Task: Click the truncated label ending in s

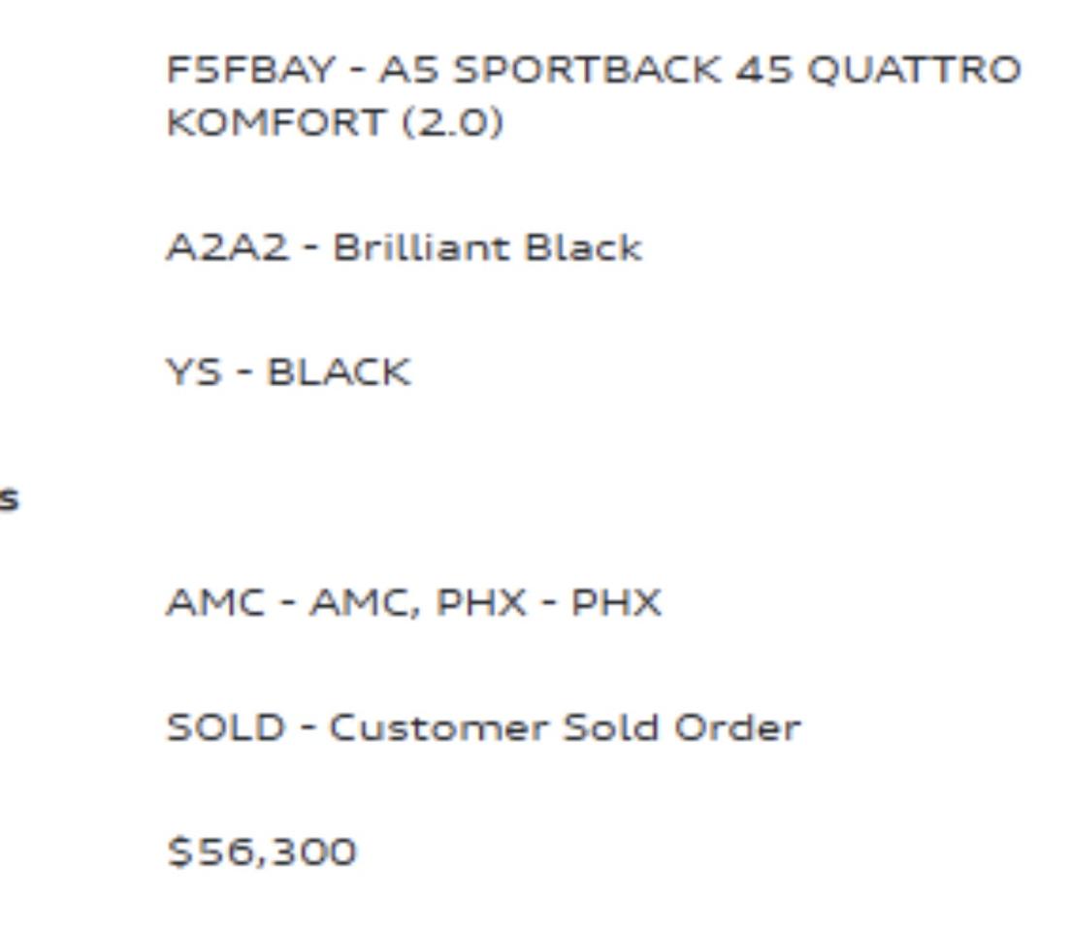Action: 9,499
